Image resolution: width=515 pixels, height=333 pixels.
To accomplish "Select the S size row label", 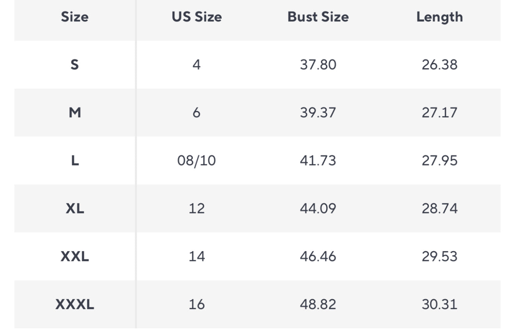I will 75,65.
